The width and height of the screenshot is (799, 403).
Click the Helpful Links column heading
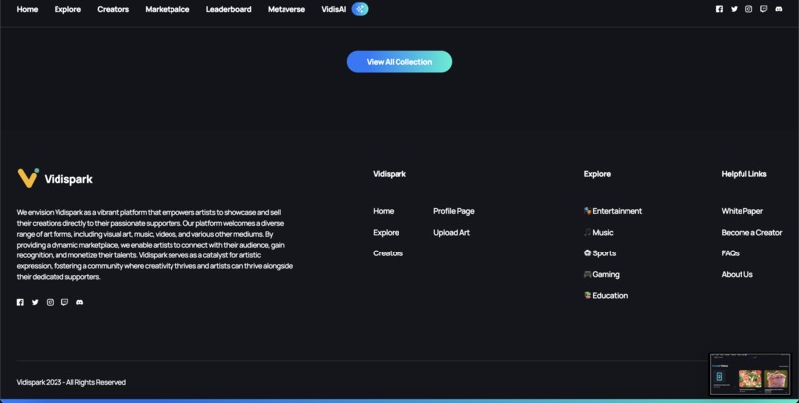(x=743, y=174)
